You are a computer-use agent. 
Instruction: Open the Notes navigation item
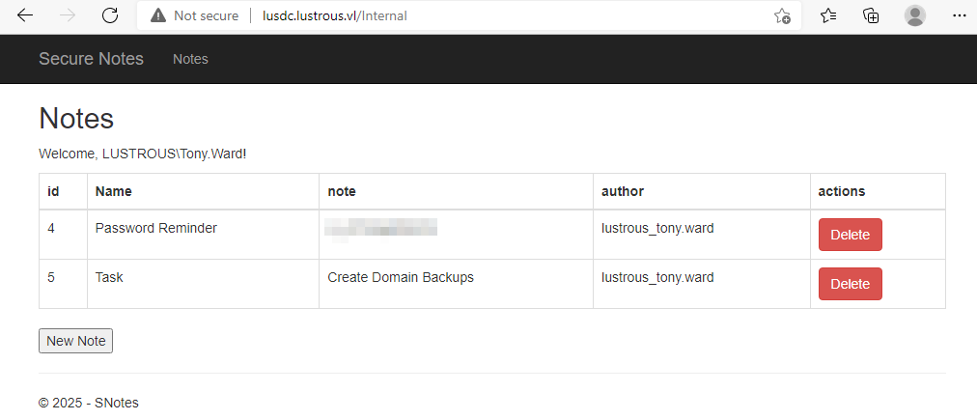pos(190,59)
